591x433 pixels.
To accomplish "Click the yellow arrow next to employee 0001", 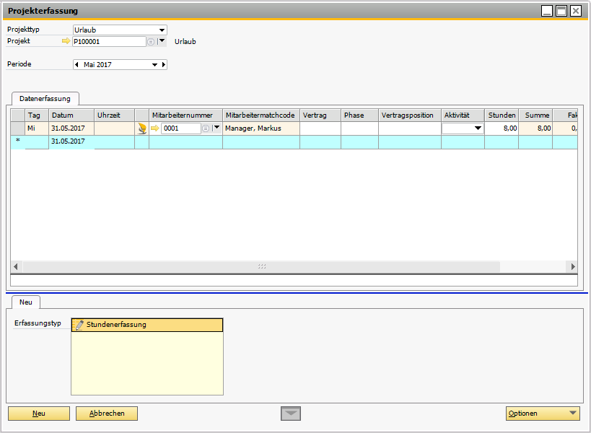I will pyautogui.click(x=154, y=128).
